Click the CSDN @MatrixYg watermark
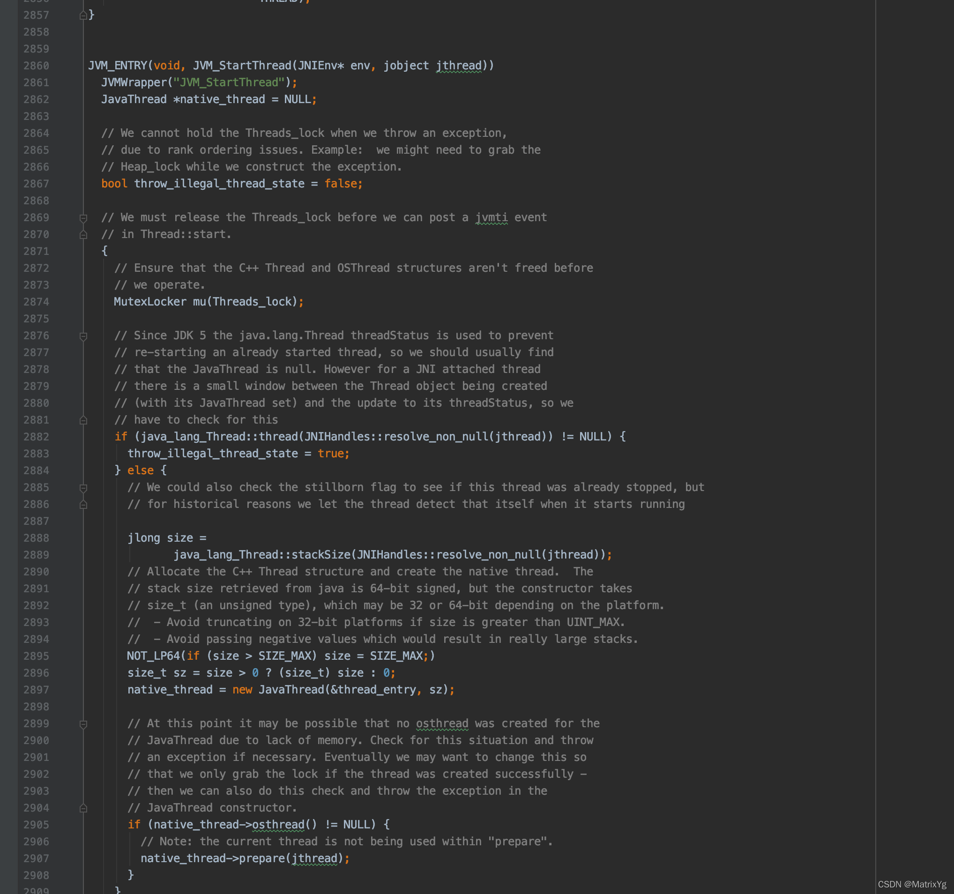The height and width of the screenshot is (894, 954). pos(912,884)
